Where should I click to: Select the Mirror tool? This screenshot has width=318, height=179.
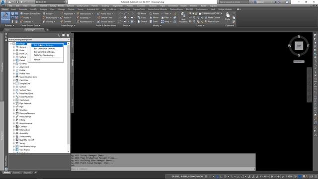[154, 18]
